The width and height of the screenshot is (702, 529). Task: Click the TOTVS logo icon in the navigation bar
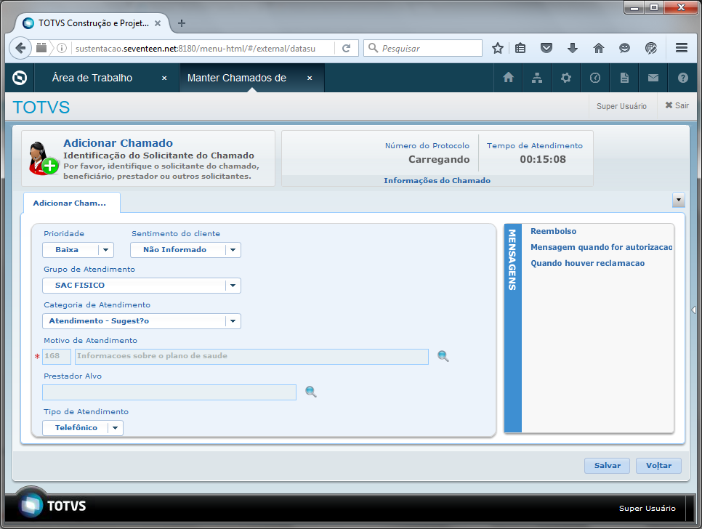[x=20, y=78]
